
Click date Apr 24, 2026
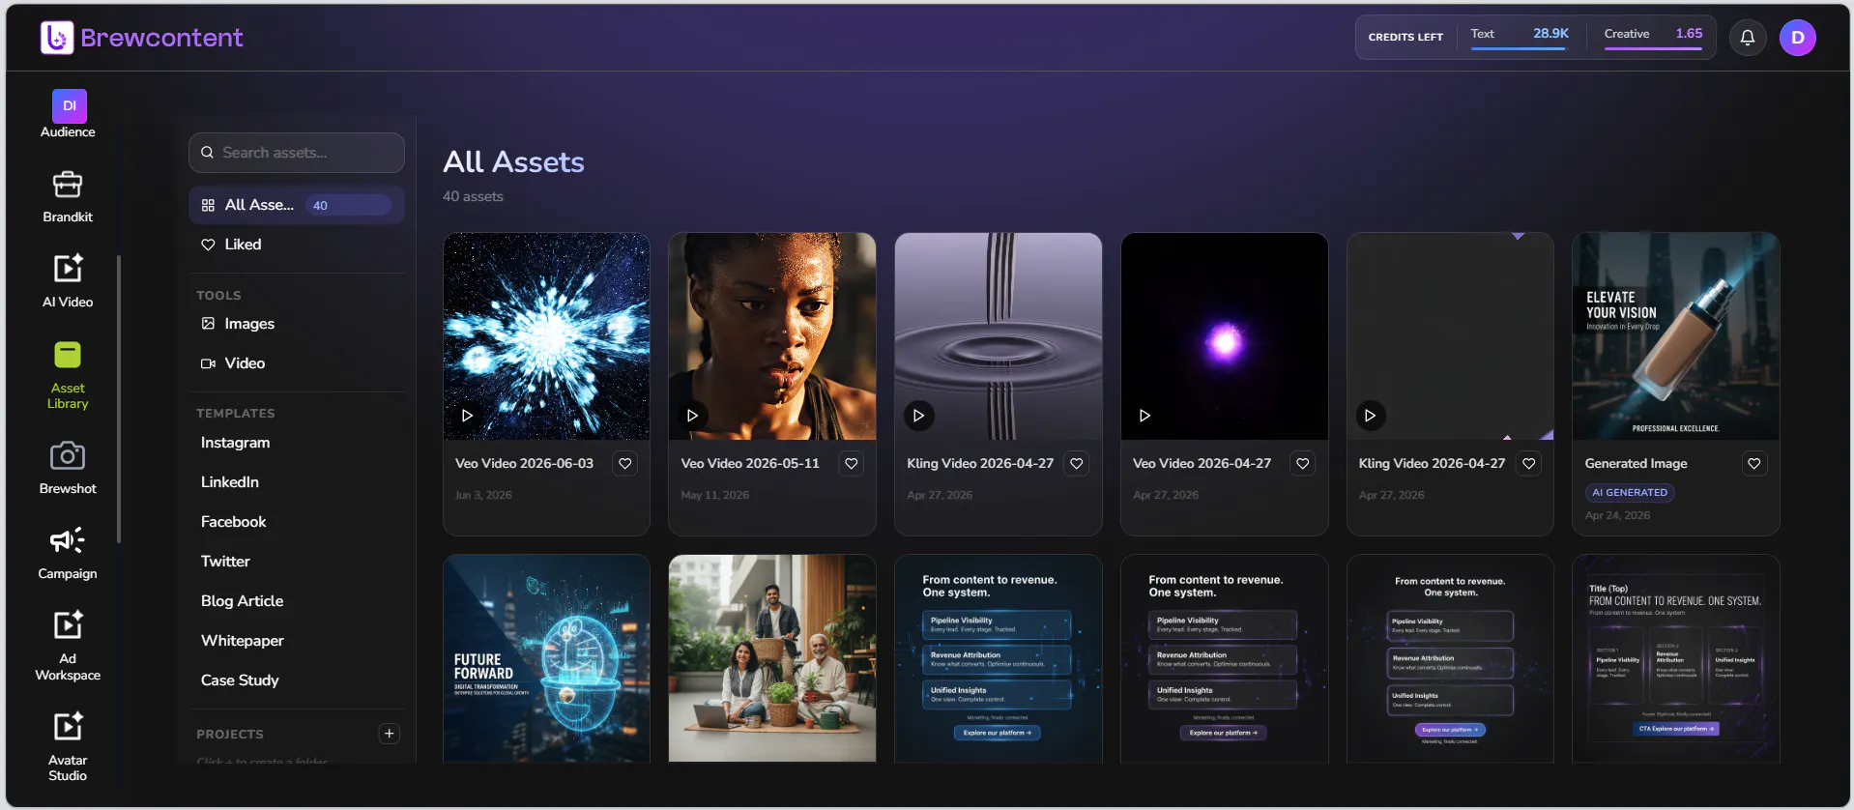pos(1617,515)
